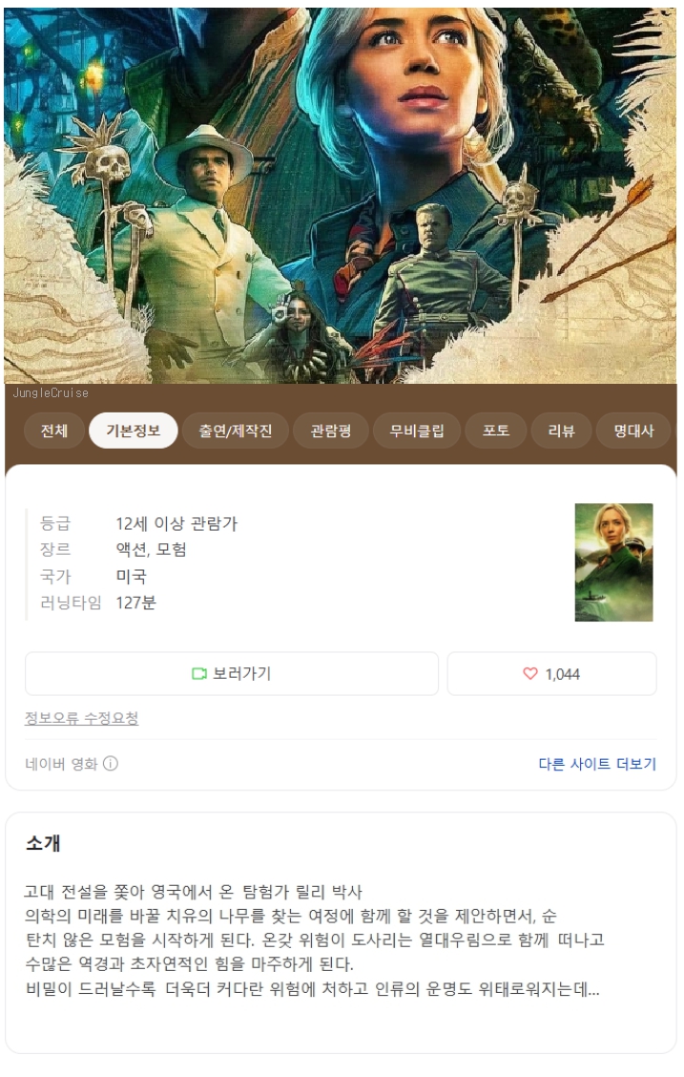Viewport: 684px width, 1077px height.
Task: Click the 보러가기 watch button
Action: (x=232, y=674)
